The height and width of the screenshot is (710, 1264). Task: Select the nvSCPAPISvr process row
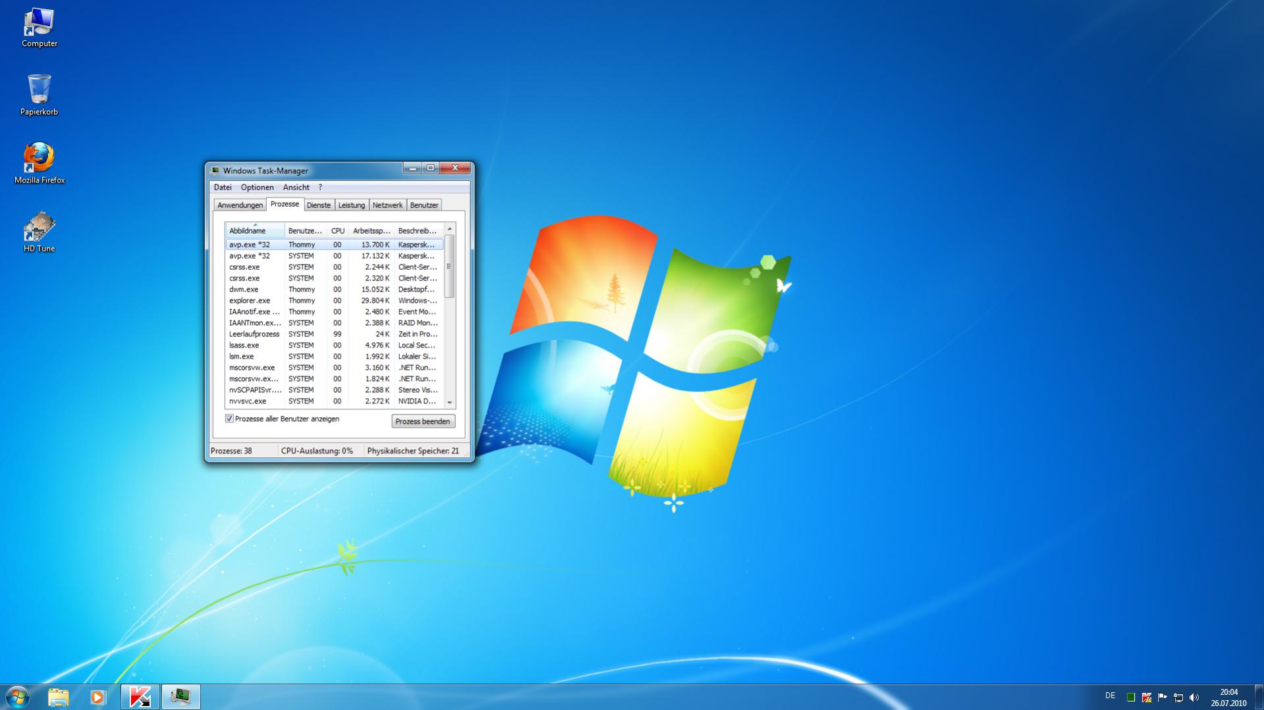point(335,390)
